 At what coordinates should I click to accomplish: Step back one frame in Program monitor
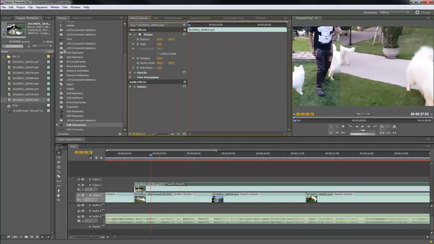pos(357,126)
